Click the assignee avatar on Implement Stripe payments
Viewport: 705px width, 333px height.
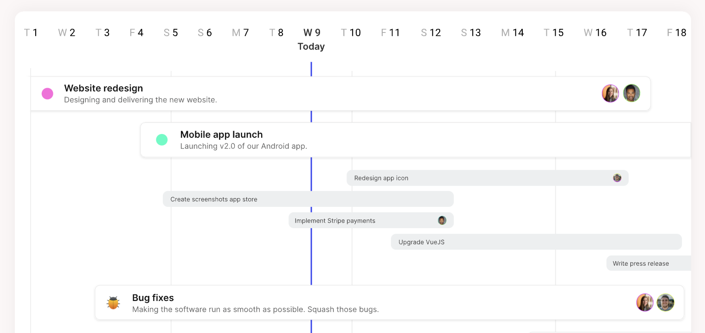(442, 220)
